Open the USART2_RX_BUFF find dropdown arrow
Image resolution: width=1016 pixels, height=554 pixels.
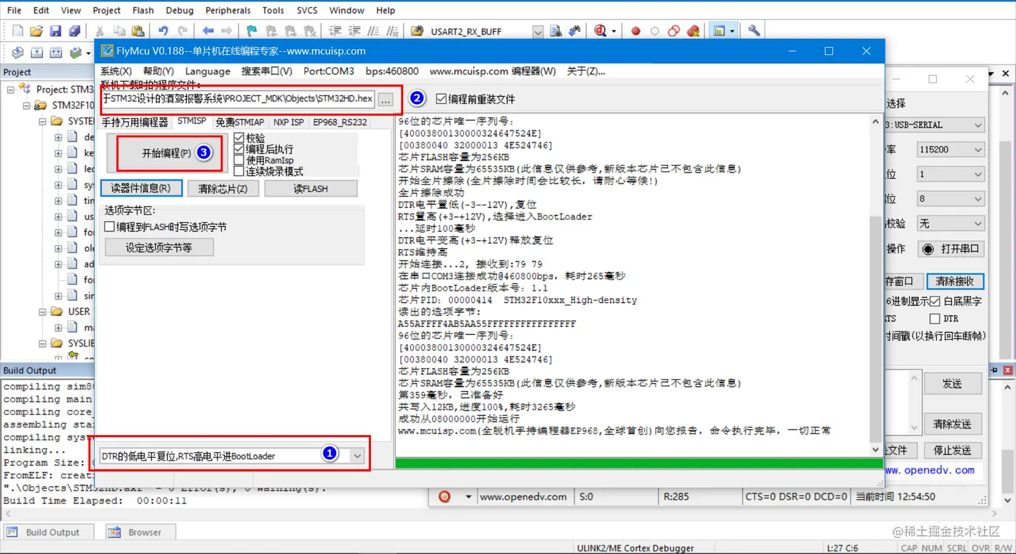coord(538,32)
